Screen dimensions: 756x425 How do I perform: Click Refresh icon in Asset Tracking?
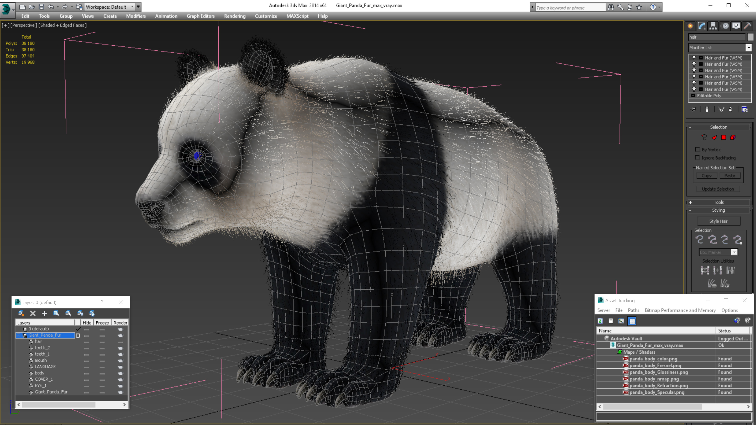pos(600,321)
